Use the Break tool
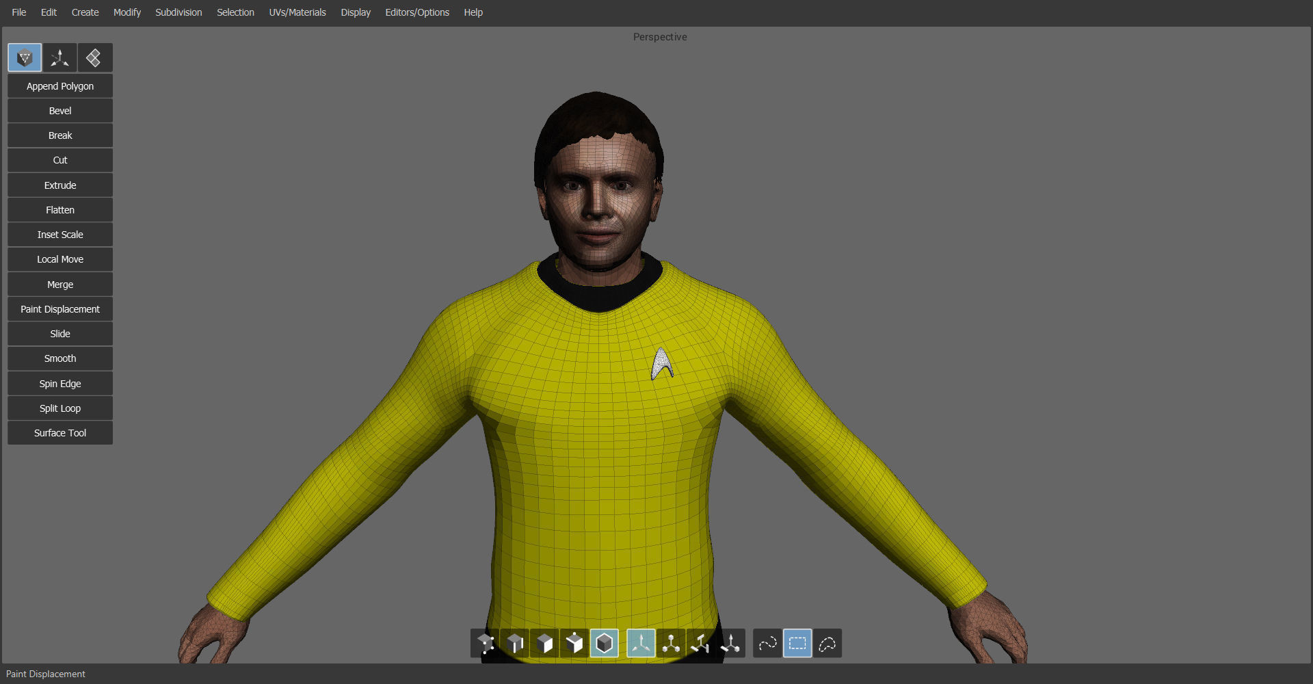The height and width of the screenshot is (684, 1313). pyautogui.click(x=60, y=135)
